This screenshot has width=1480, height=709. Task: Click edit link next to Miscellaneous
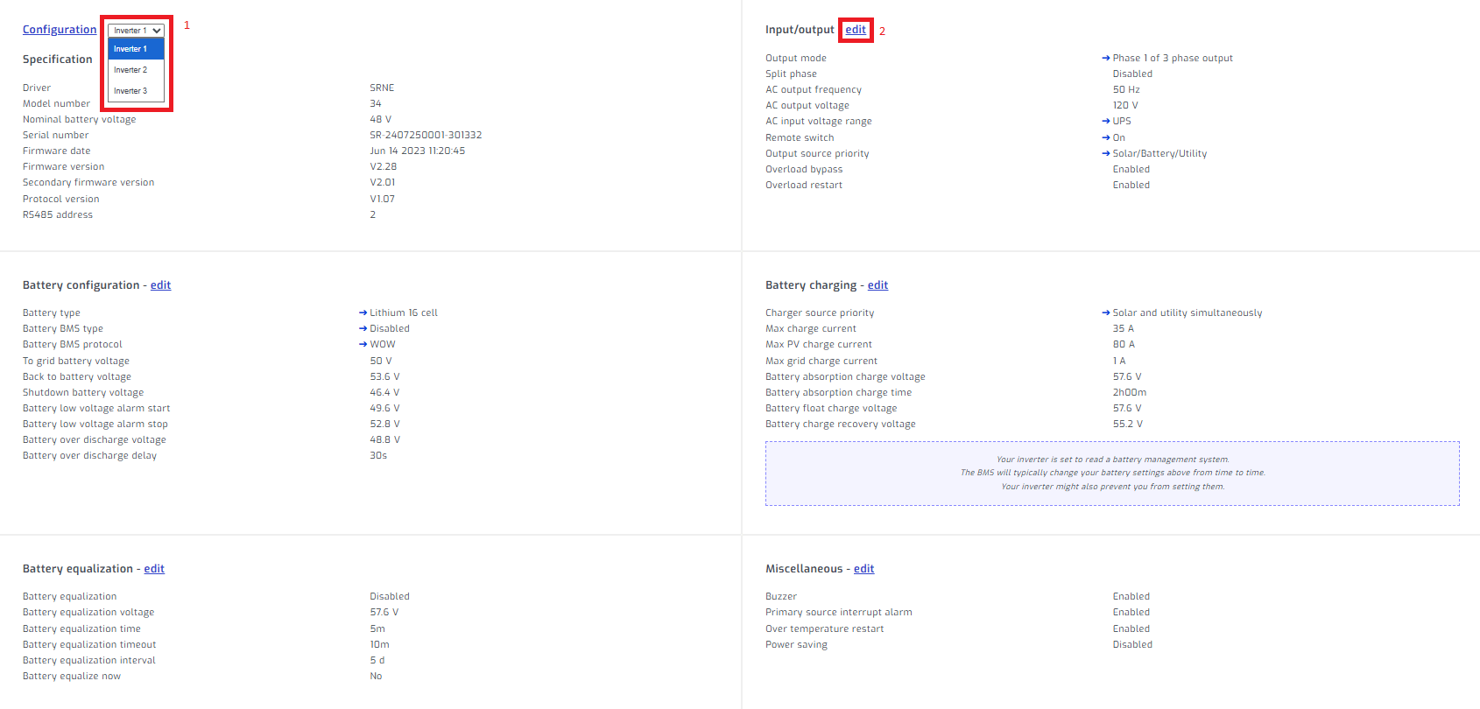[863, 569]
